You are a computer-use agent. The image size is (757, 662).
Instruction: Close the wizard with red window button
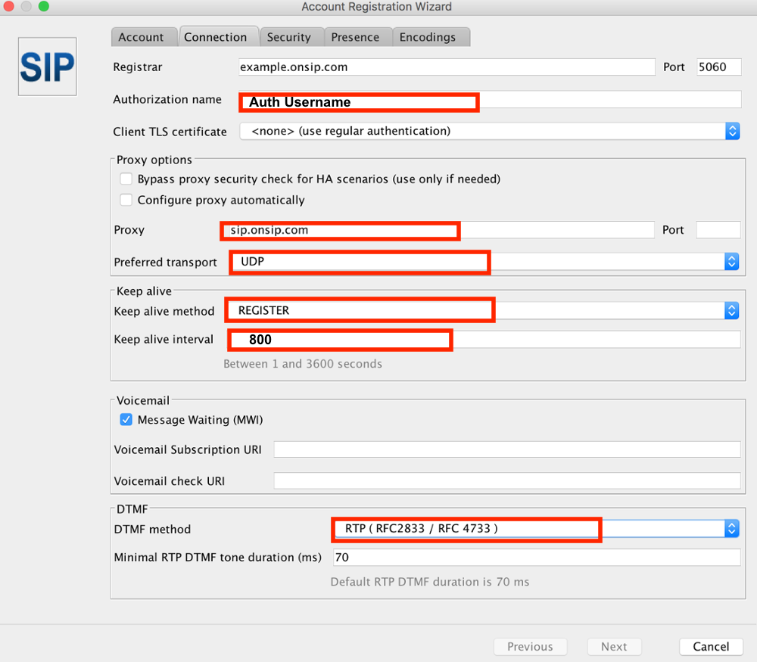pos(8,6)
